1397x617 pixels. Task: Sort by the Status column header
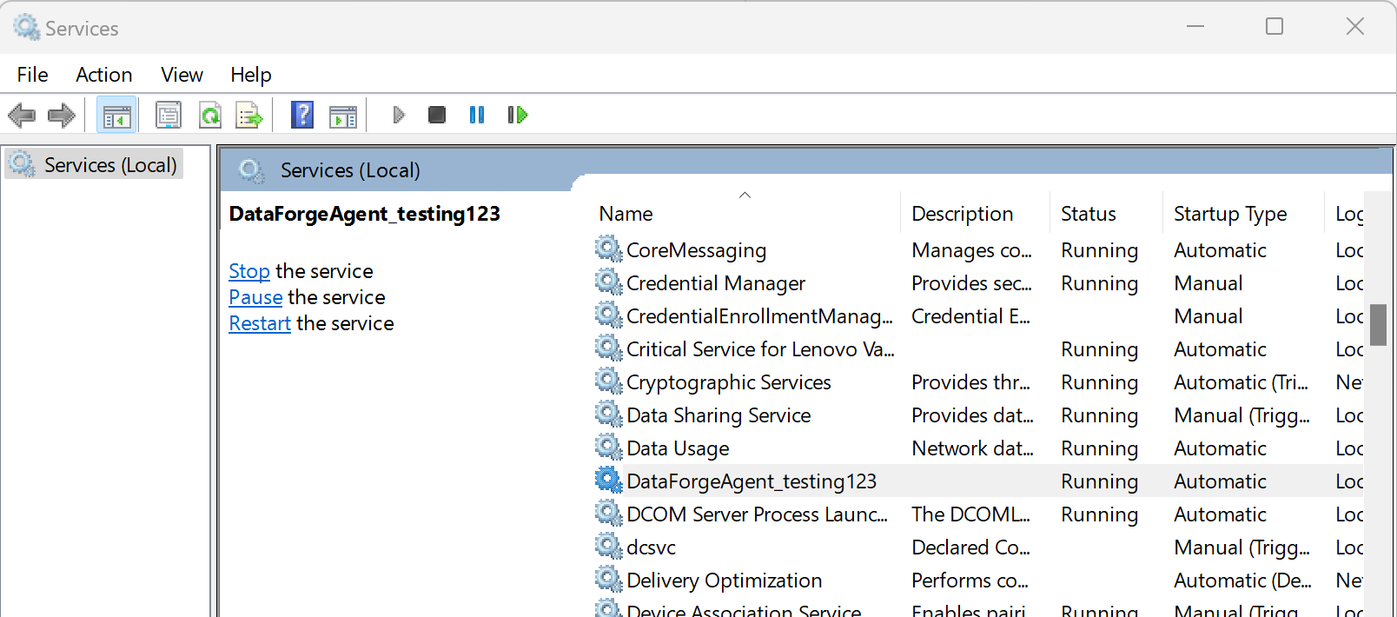coord(1106,214)
